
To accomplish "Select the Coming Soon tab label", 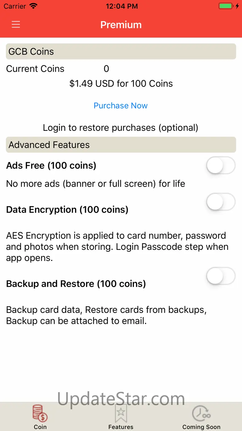I will pos(201,427).
